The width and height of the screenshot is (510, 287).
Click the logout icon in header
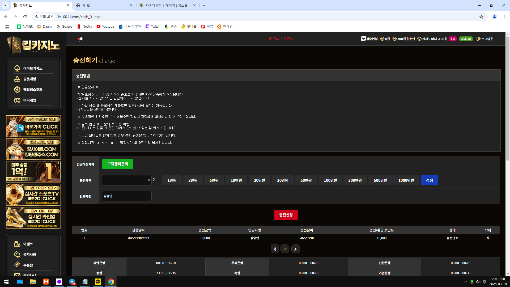(478, 39)
